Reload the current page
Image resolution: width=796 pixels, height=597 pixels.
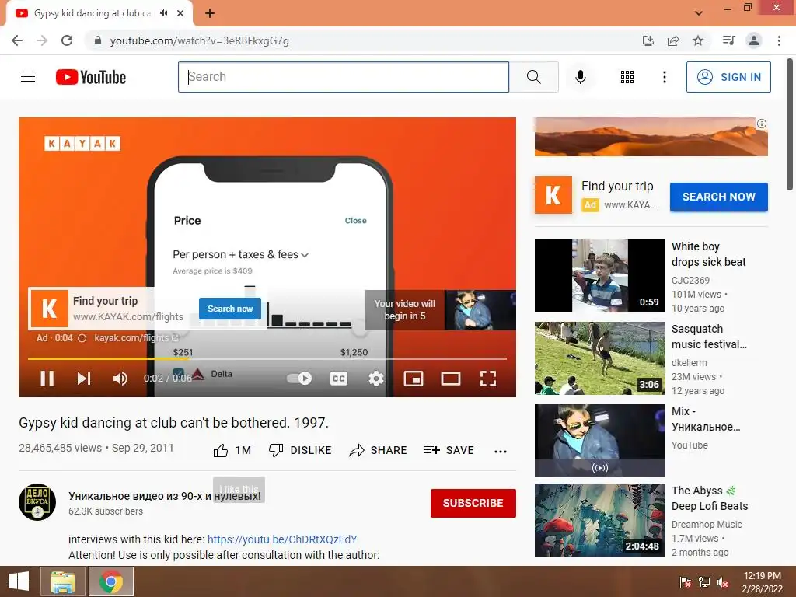[x=67, y=40]
